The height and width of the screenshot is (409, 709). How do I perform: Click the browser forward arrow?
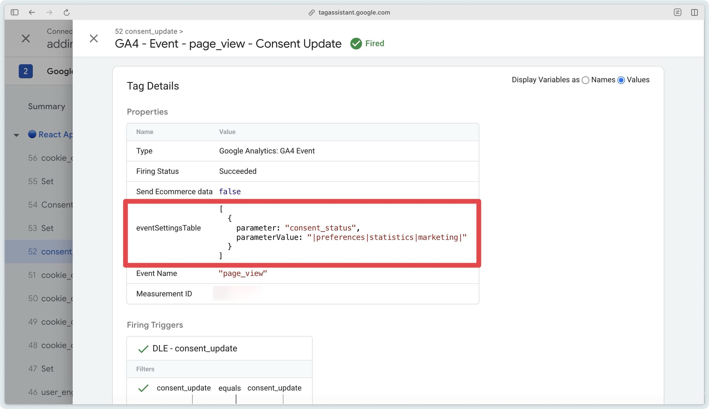(x=49, y=12)
